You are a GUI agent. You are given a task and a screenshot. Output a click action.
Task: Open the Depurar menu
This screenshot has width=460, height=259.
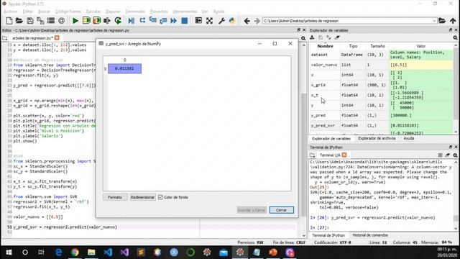[x=113, y=12]
